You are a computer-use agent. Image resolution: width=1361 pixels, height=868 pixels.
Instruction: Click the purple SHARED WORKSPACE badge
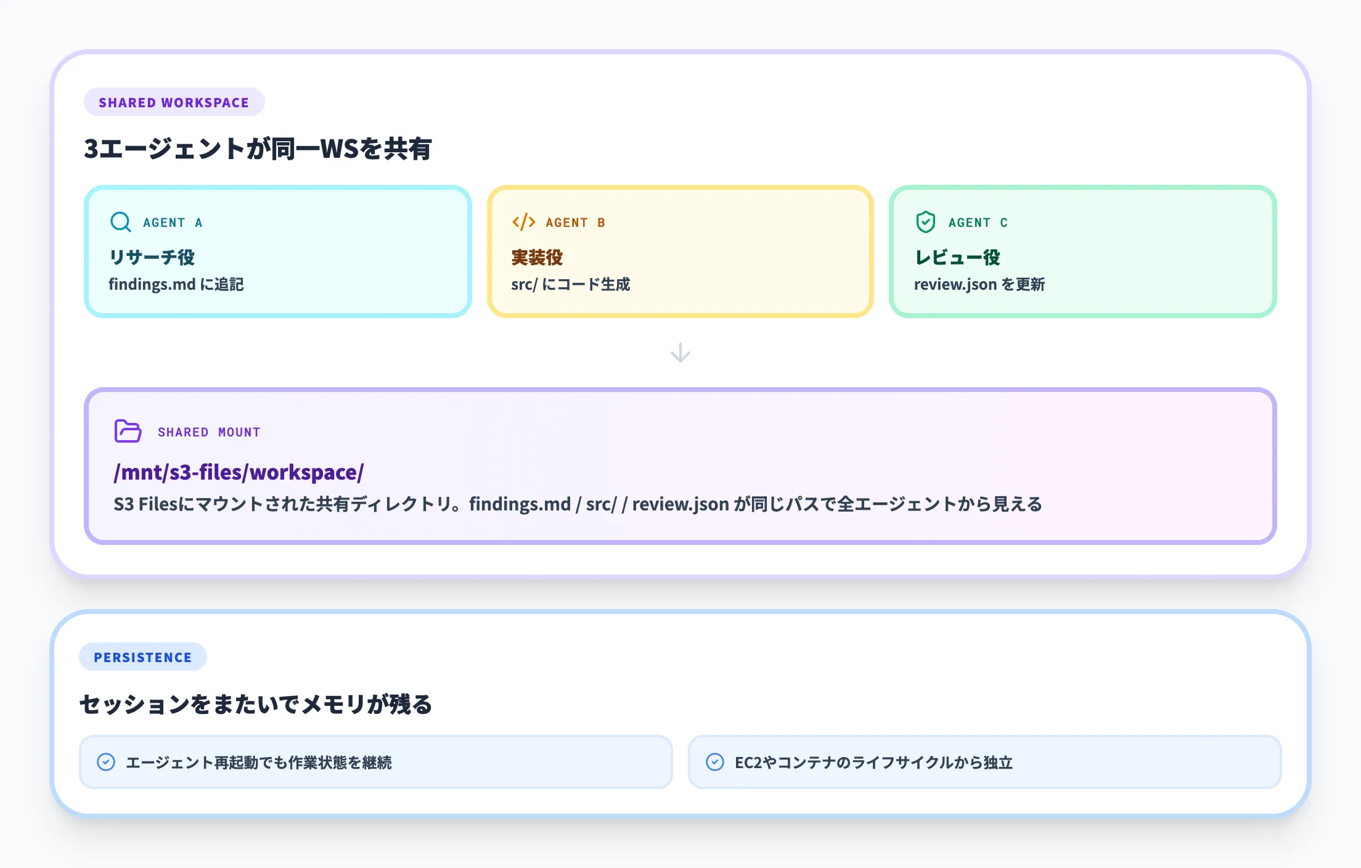click(174, 102)
